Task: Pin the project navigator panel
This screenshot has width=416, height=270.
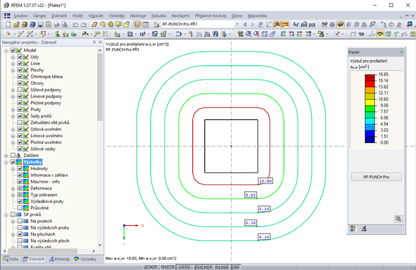Action: tap(94, 42)
